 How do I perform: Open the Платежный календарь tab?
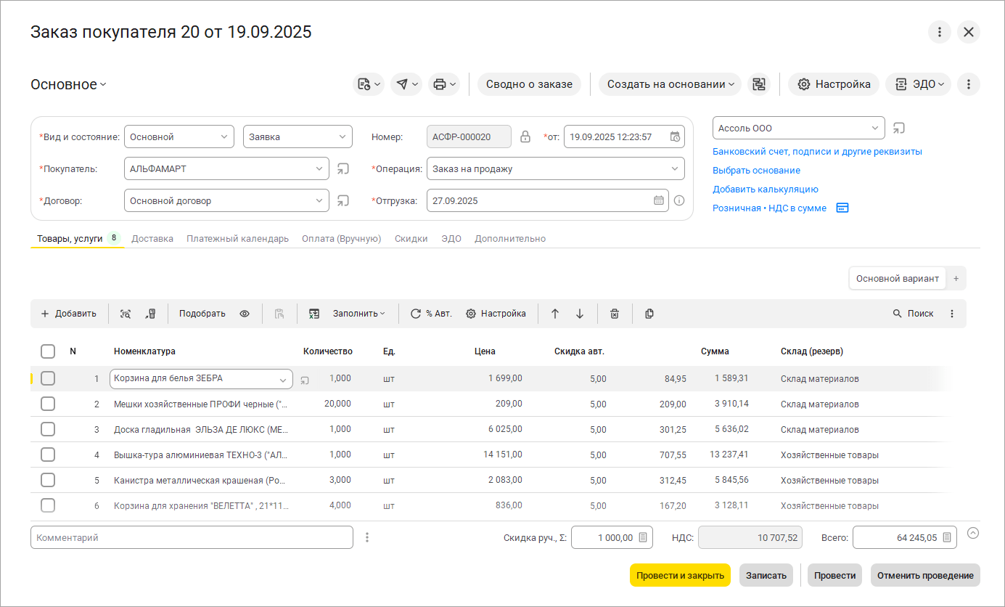237,238
